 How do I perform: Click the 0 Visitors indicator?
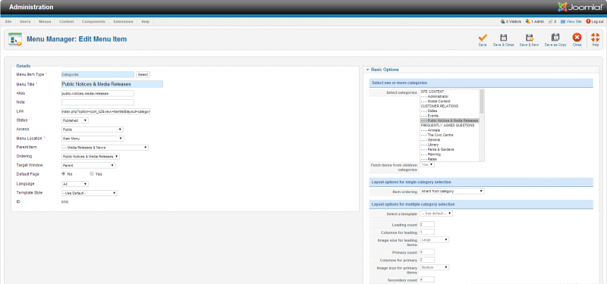tap(511, 22)
